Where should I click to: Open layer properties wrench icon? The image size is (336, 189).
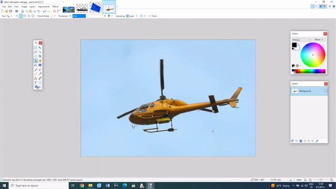317,141
